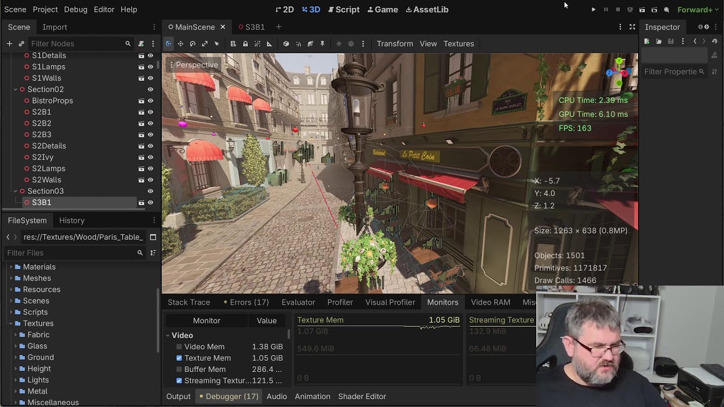
Task: Activate the list selectable nodes tool
Action: [233, 44]
